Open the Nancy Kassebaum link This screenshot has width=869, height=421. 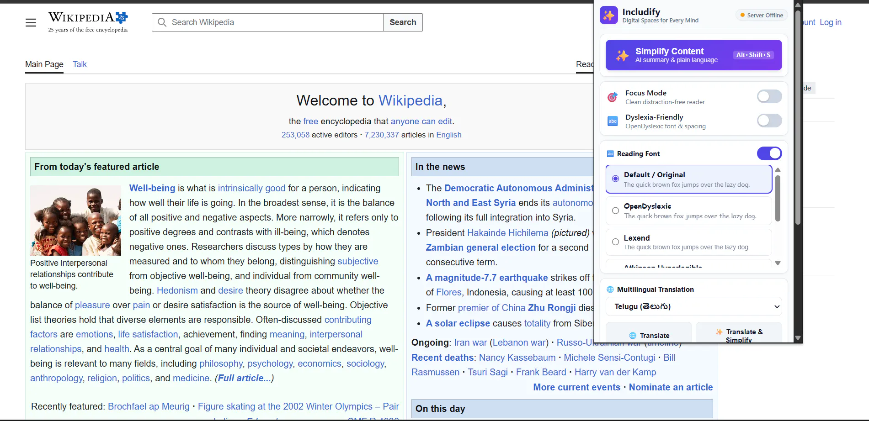pyautogui.click(x=517, y=358)
